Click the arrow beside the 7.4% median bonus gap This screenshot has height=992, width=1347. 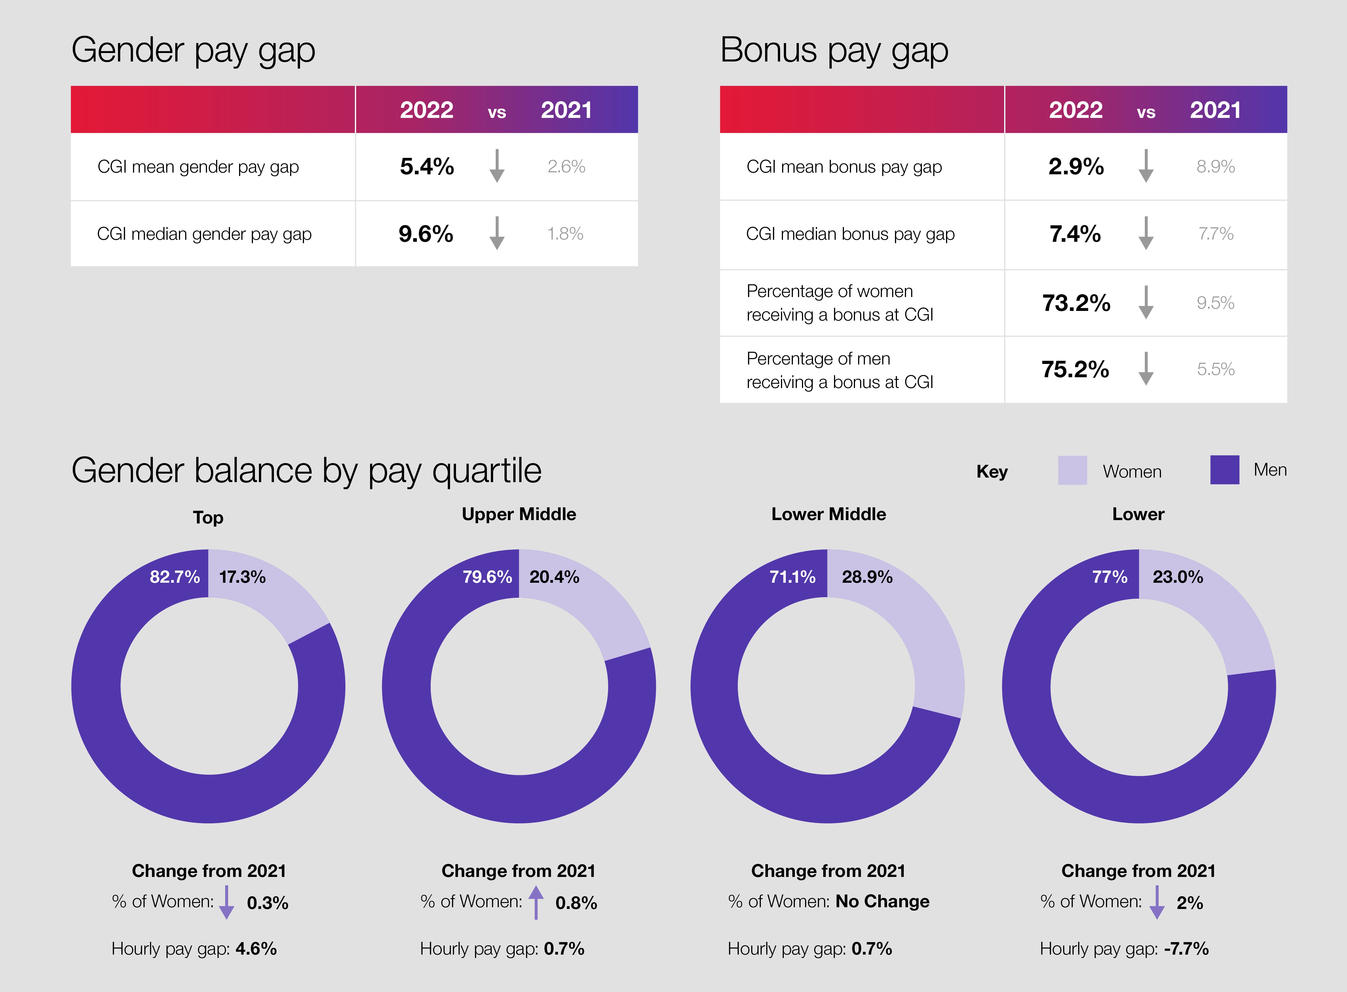pyautogui.click(x=1145, y=233)
